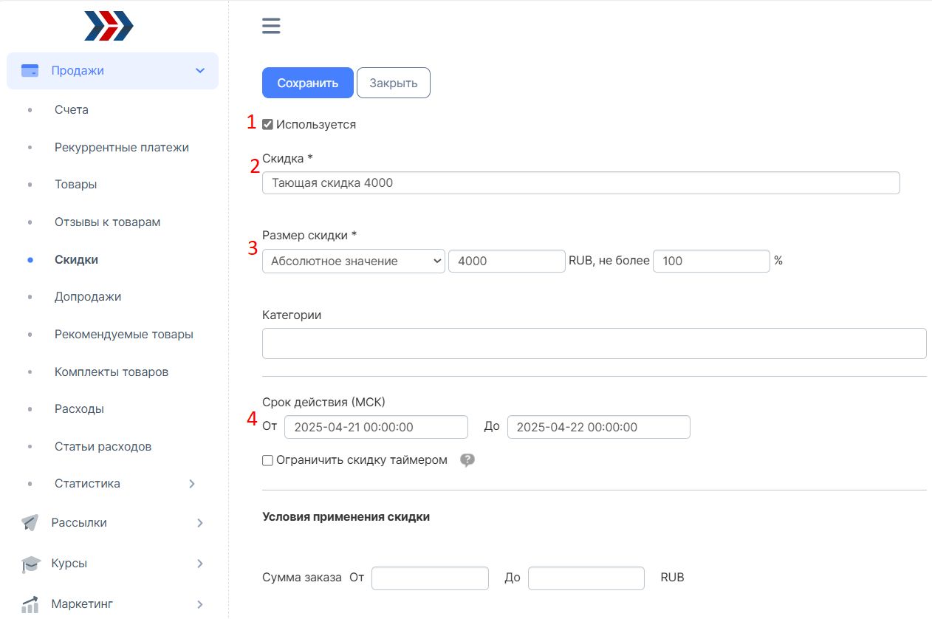The height and width of the screenshot is (619, 932).
Task: Expand the Маркетинг section arrow
Action: pos(200,604)
